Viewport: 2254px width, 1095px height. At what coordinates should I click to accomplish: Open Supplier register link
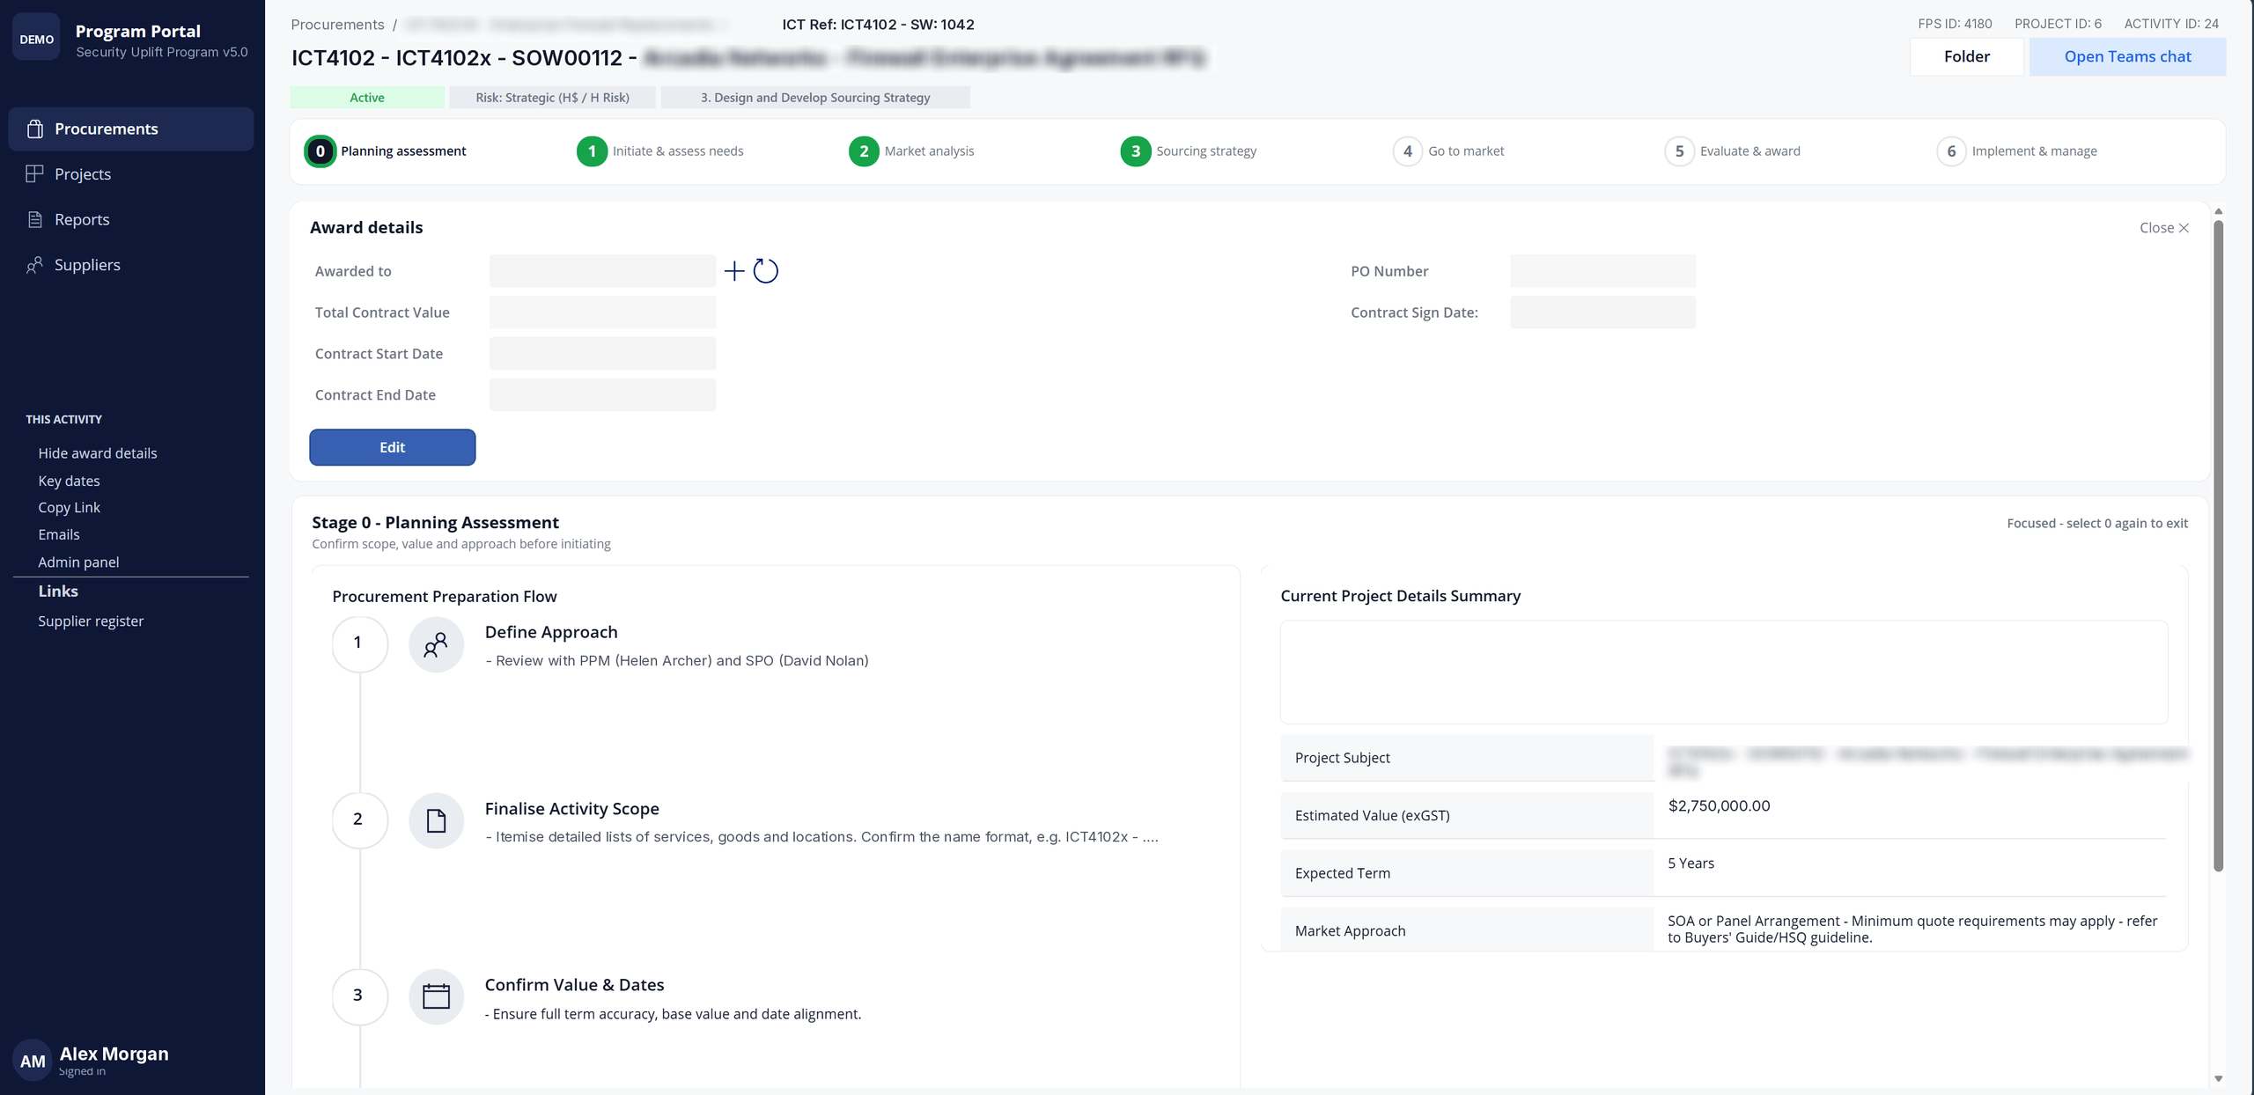tap(91, 621)
